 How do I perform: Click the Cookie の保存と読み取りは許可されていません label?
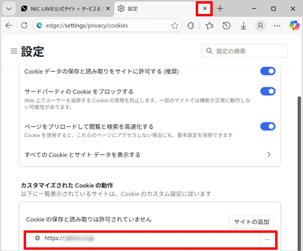(x=88, y=219)
